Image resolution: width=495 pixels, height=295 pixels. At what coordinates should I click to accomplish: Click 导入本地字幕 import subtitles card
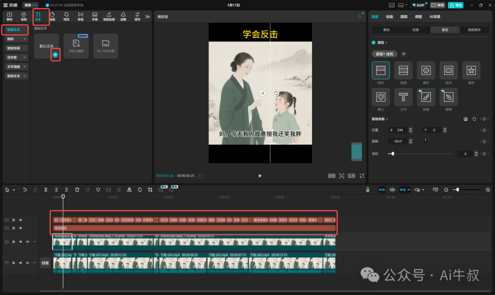[106, 46]
